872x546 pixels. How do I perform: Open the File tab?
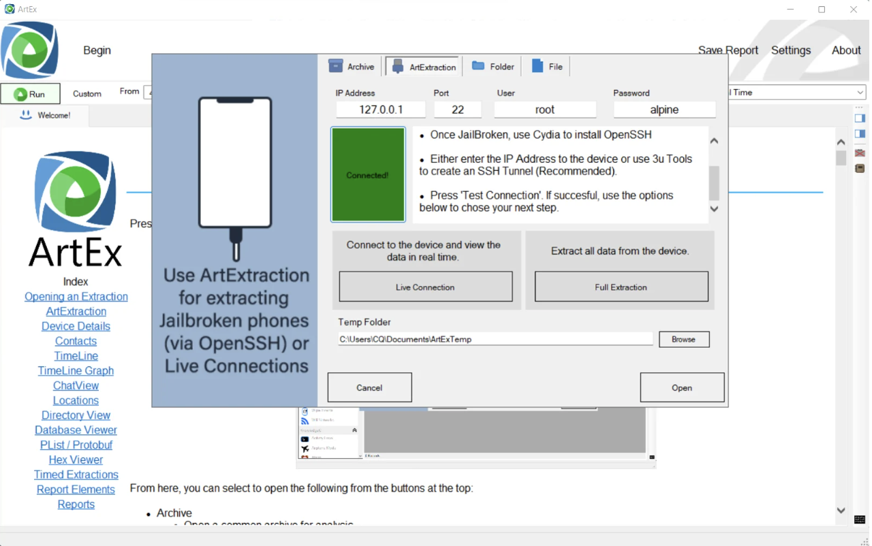[547, 66]
